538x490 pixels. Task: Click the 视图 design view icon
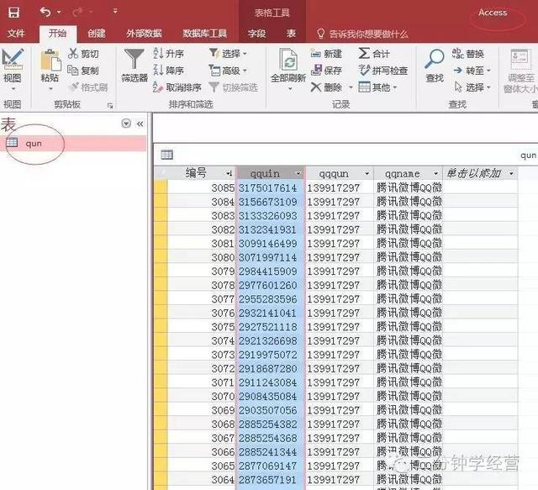tap(13, 58)
